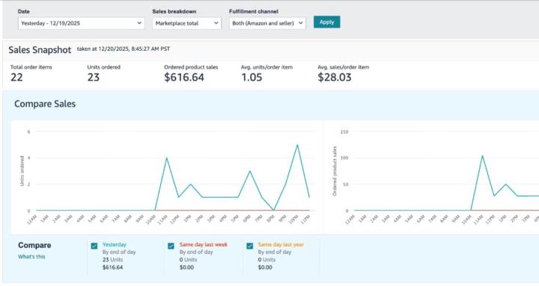Click the 10PM peak on units chart
This screenshot has height=286, width=539.
[297, 145]
